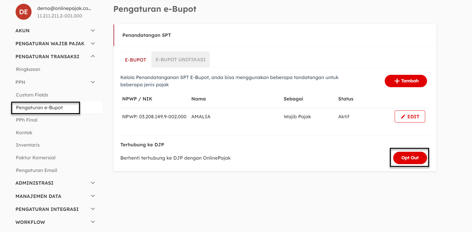The height and width of the screenshot is (232, 472).
Task: Click the DE profile avatar
Action: point(24,12)
